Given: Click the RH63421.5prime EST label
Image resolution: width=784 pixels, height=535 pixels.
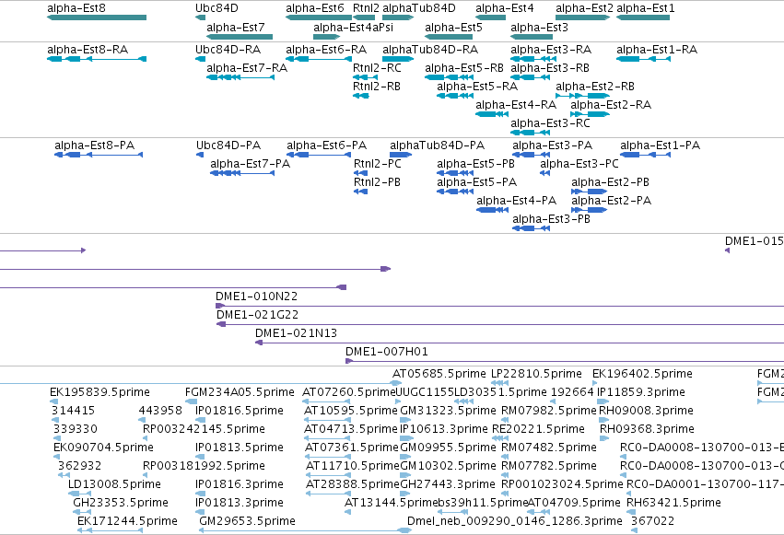Looking at the screenshot, I should (673, 503).
